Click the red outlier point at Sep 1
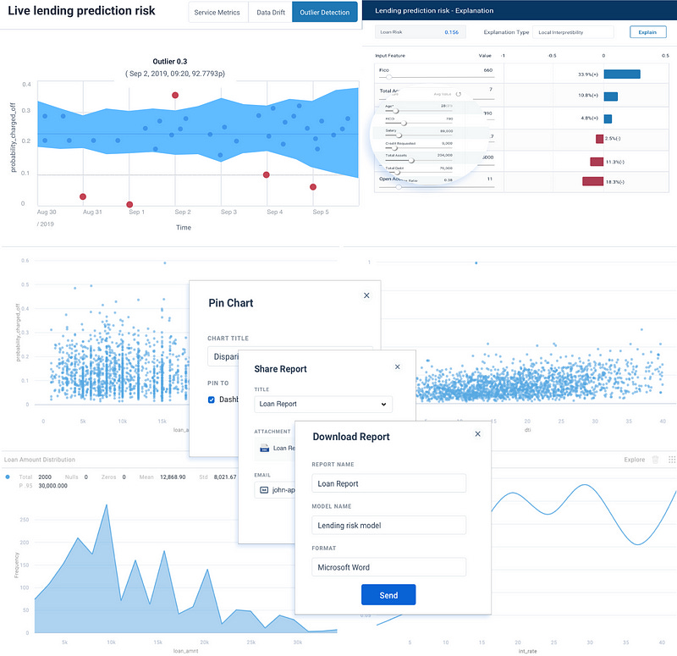 (129, 204)
